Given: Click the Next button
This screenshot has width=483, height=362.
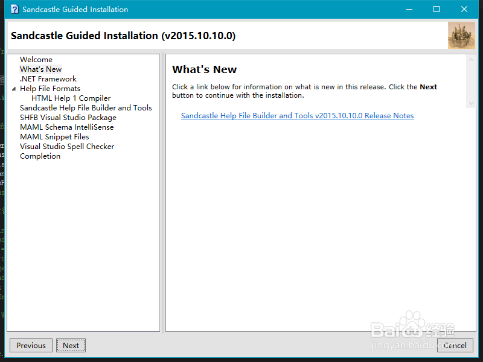Looking at the screenshot, I should tap(71, 345).
